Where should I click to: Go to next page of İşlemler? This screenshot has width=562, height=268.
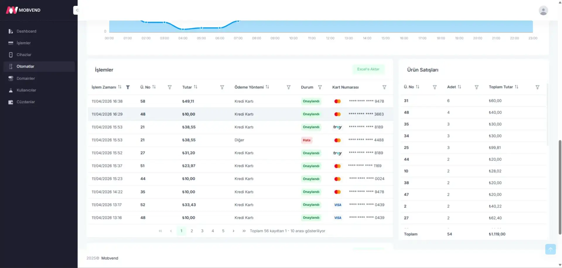[x=233, y=231]
